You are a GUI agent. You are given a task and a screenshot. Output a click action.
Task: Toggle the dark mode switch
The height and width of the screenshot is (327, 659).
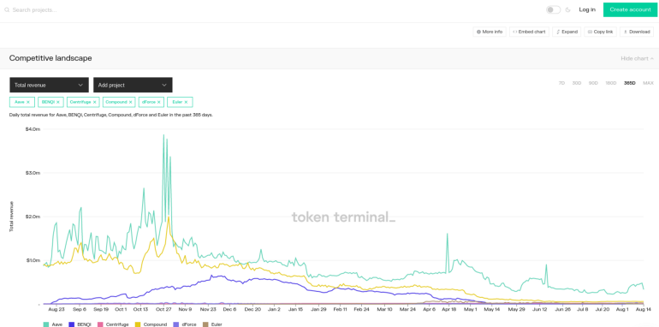[553, 9]
